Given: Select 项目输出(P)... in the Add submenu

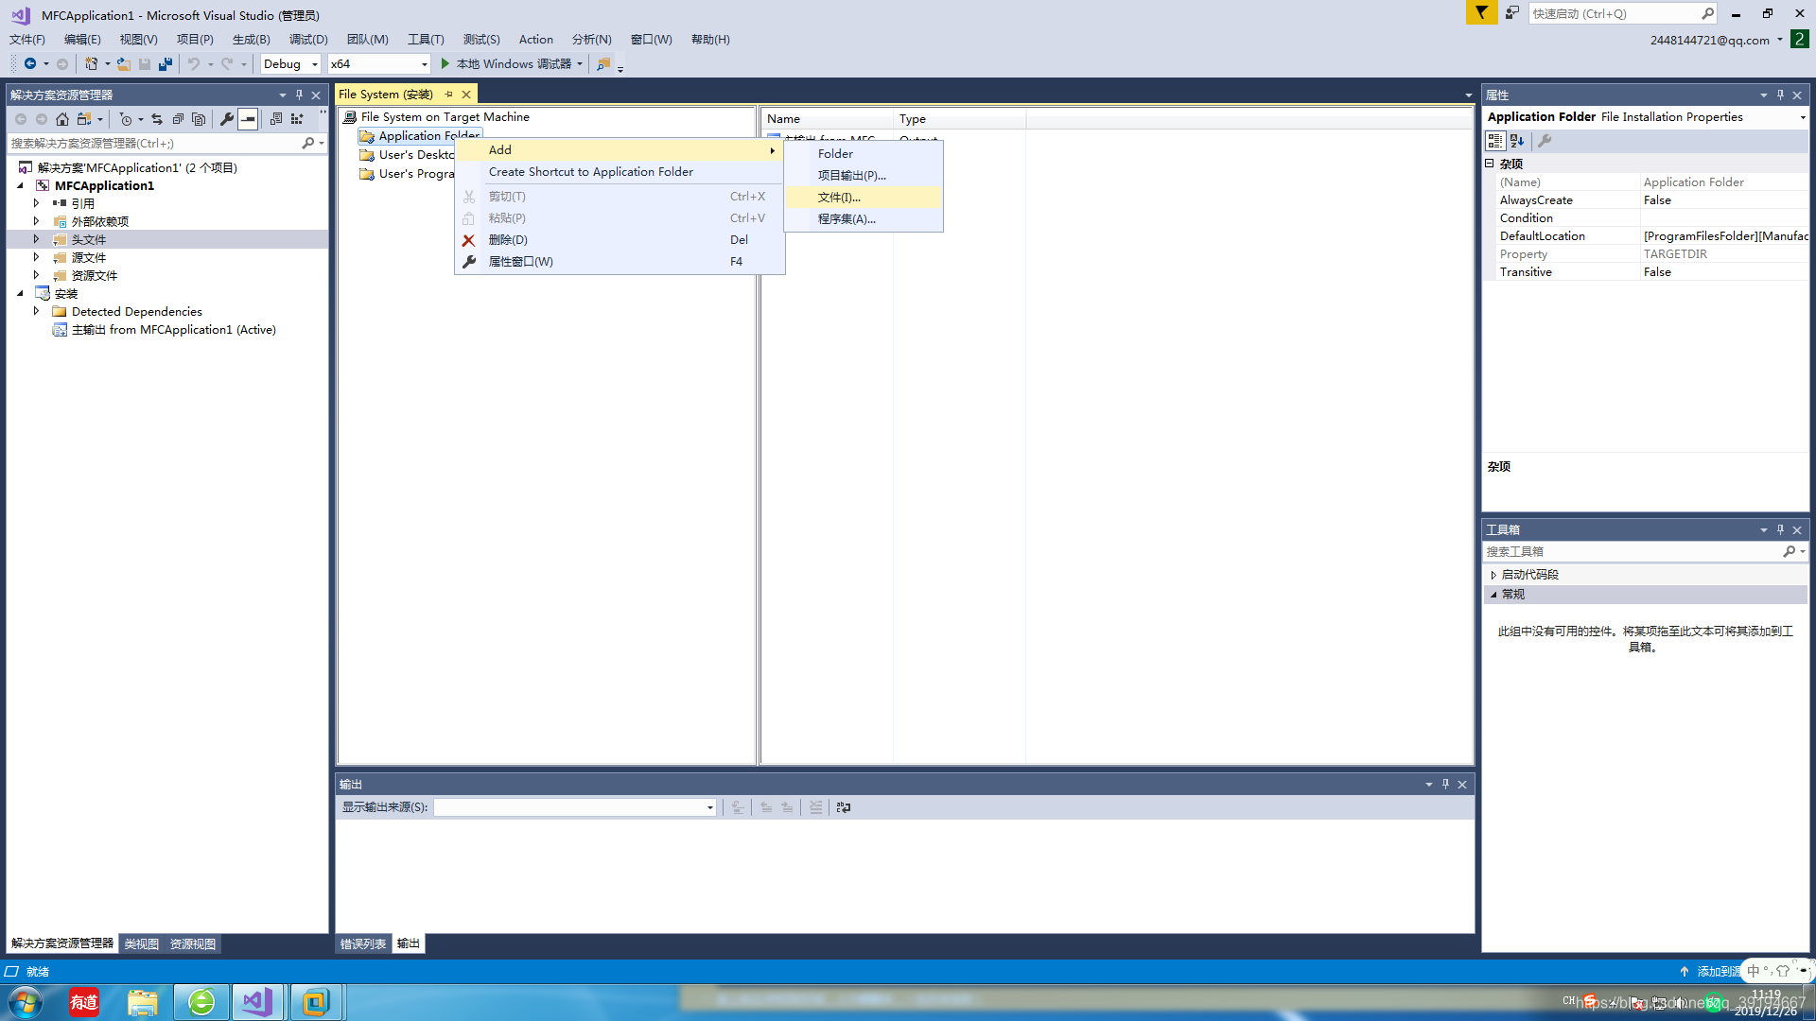Looking at the screenshot, I should tap(864, 175).
